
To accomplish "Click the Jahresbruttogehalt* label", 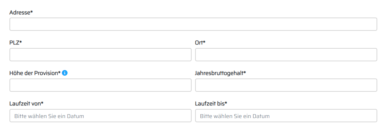I will 221,73.
